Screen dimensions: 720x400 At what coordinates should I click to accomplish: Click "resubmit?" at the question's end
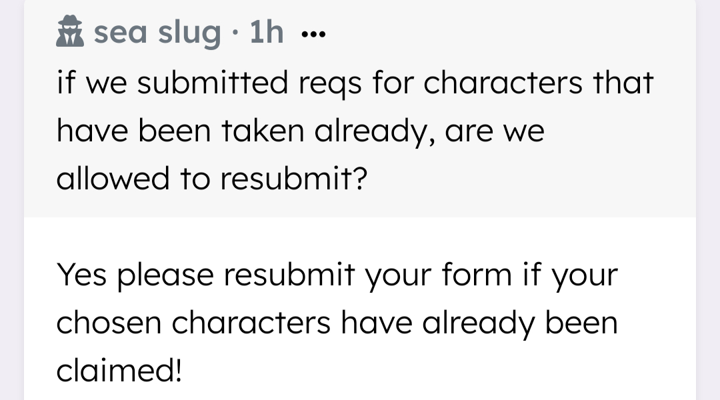tap(292, 179)
